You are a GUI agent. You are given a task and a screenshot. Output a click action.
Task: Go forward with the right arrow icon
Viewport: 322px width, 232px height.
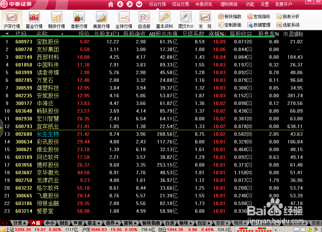[130, 4]
